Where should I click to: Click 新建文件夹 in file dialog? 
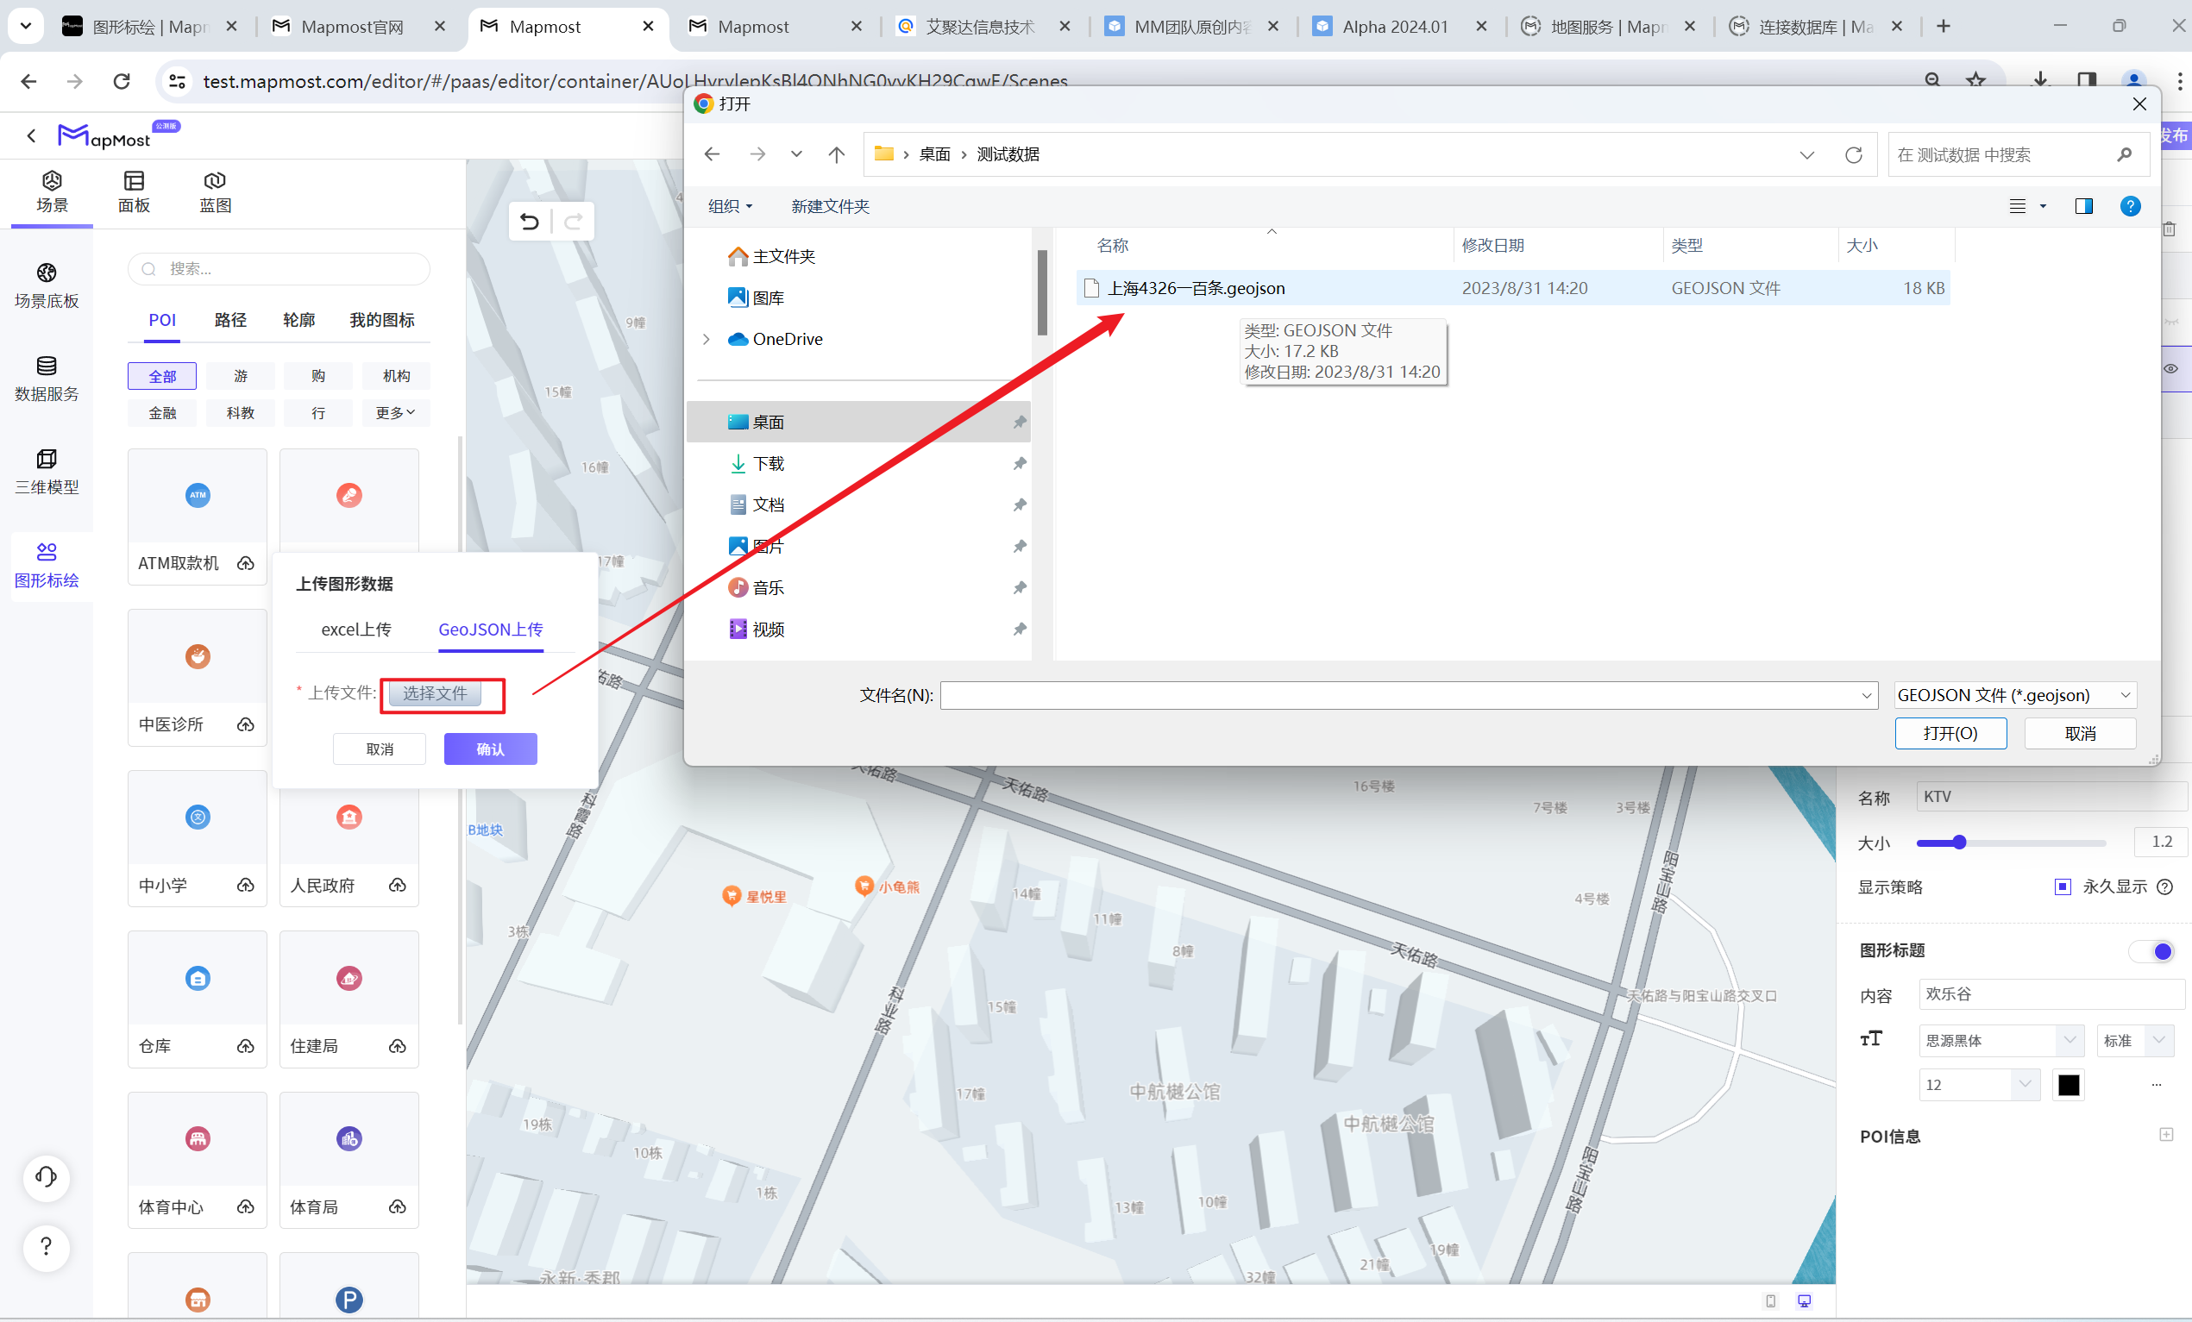pos(830,206)
